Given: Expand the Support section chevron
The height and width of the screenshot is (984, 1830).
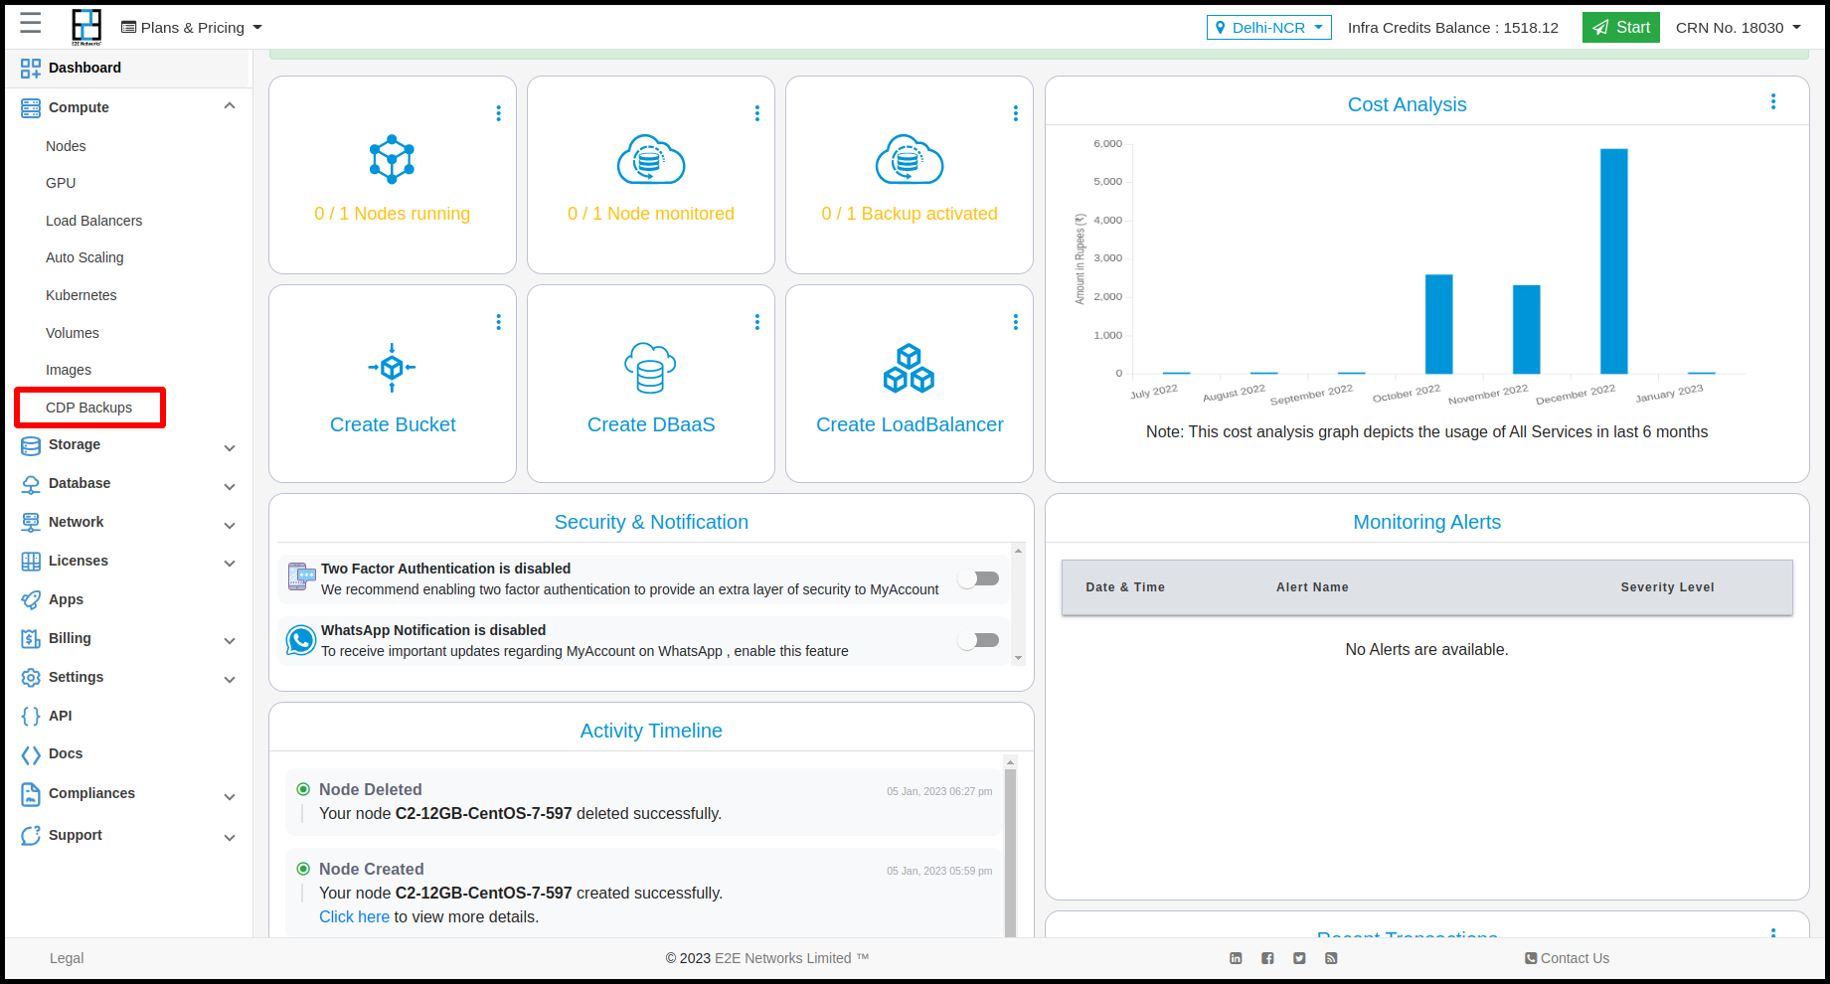Looking at the screenshot, I should (x=230, y=838).
